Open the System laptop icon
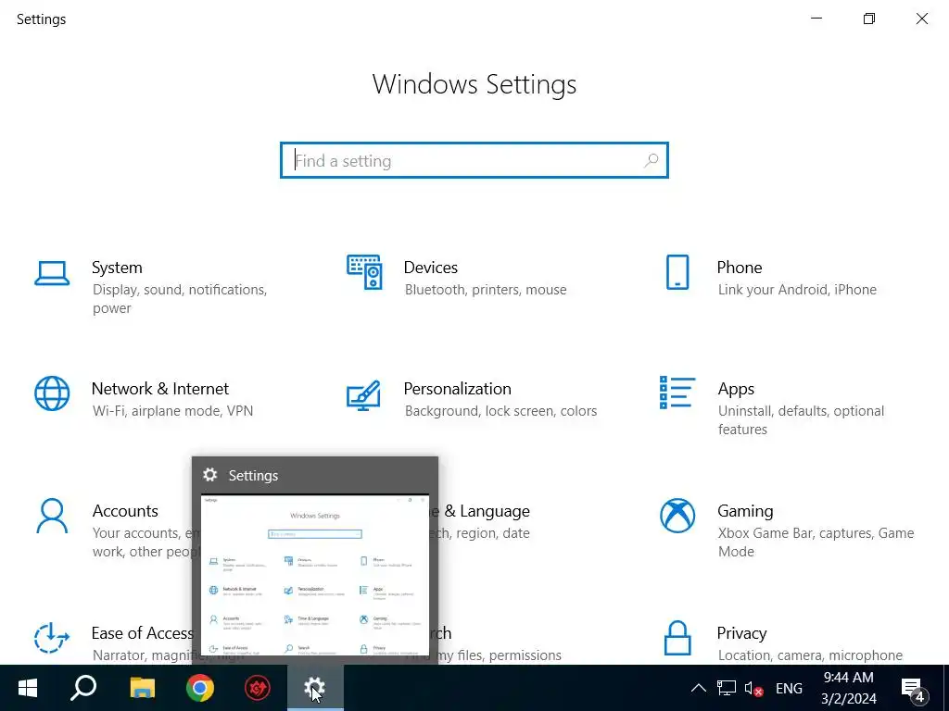This screenshot has width=949, height=711. click(52, 273)
